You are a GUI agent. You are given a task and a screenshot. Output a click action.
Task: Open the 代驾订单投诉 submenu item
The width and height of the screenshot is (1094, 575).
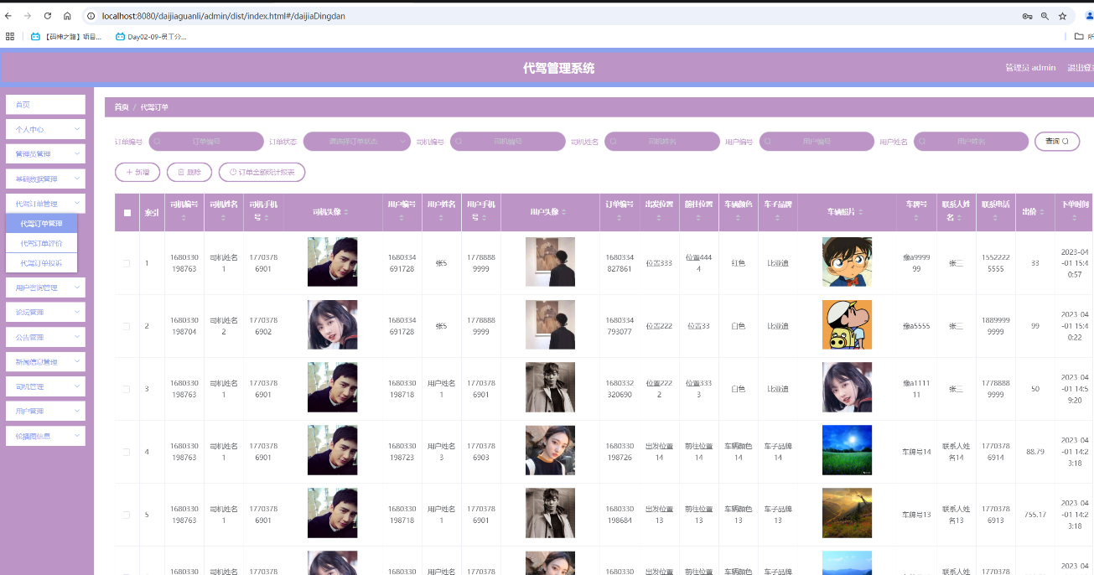[x=42, y=262]
